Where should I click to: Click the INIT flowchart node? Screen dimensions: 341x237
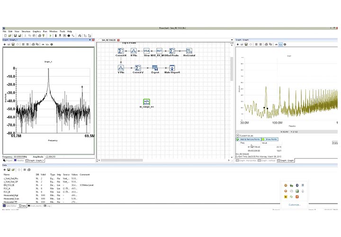(160, 51)
